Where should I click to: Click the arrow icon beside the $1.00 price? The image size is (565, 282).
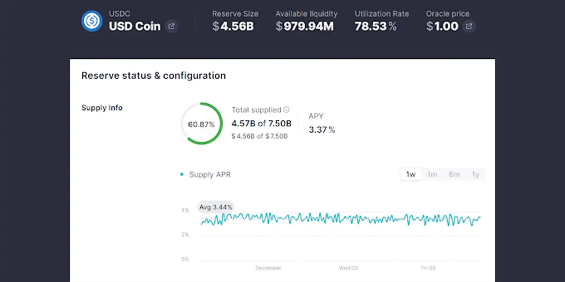coord(468,26)
